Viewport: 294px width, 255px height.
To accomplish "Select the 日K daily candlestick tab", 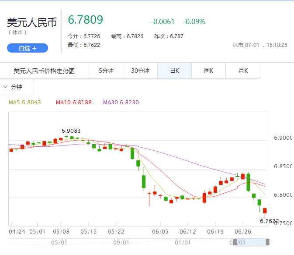I will pos(174,71).
